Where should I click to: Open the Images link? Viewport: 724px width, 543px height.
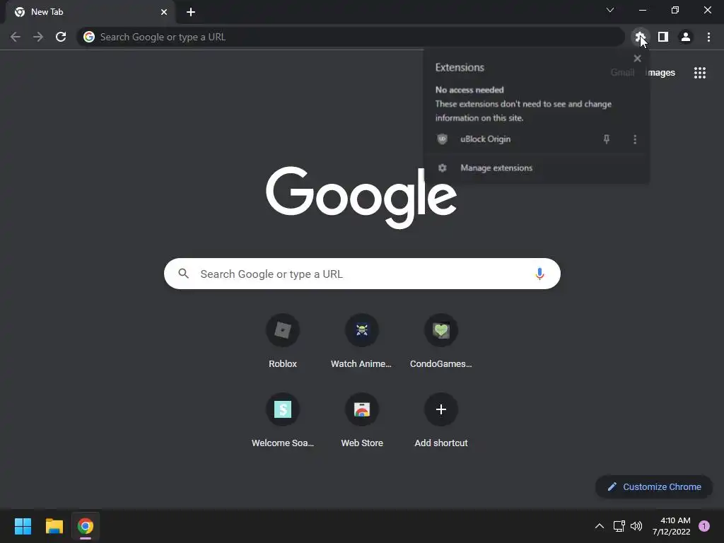662,73
